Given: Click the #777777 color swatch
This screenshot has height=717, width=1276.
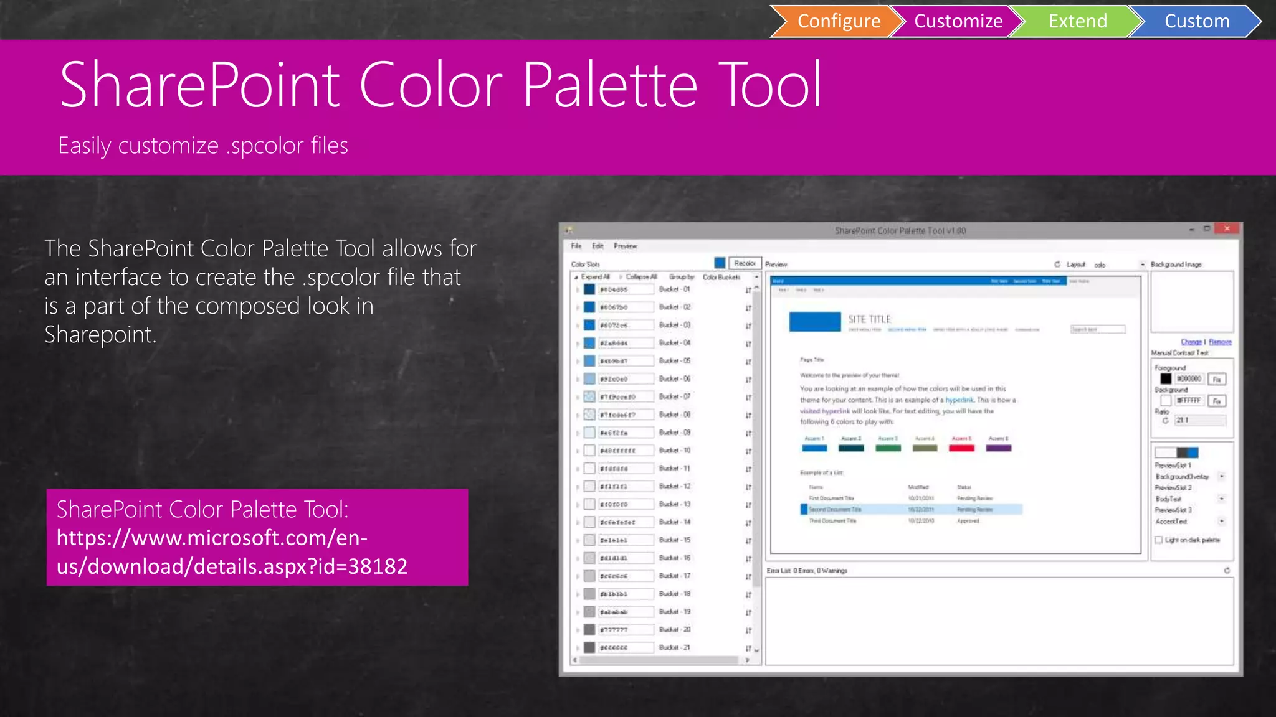Looking at the screenshot, I should [589, 630].
